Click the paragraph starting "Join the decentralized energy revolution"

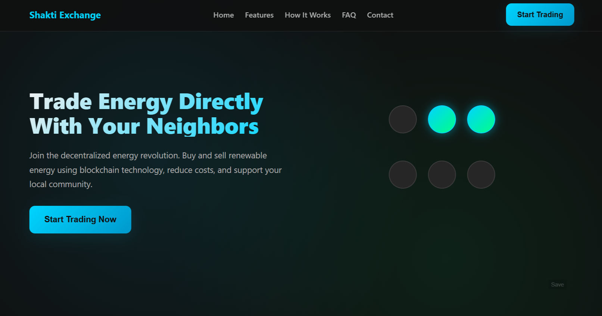pyautogui.click(x=156, y=170)
